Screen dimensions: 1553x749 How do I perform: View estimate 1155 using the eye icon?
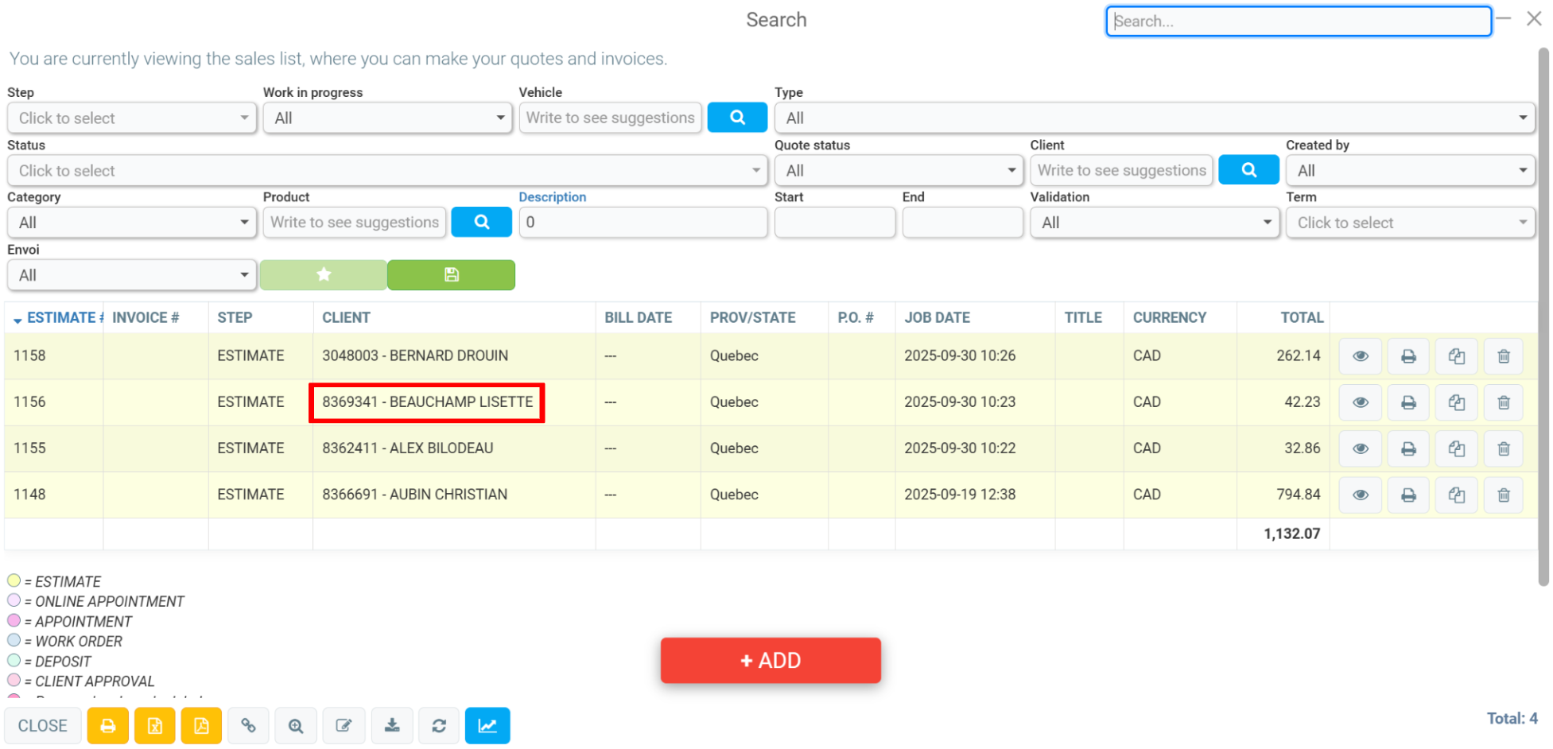click(1361, 448)
